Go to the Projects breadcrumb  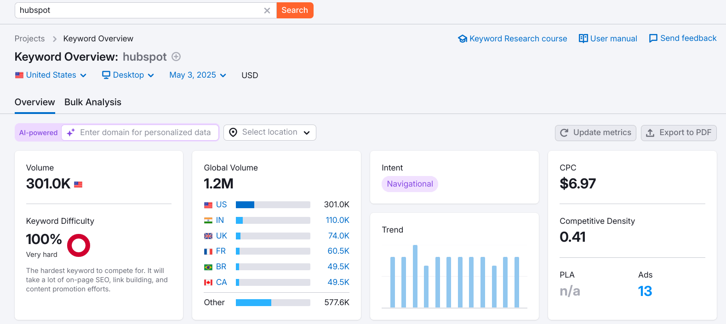(30, 39)
